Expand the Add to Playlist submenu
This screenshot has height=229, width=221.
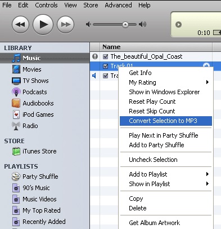click(x=166, y=174)
